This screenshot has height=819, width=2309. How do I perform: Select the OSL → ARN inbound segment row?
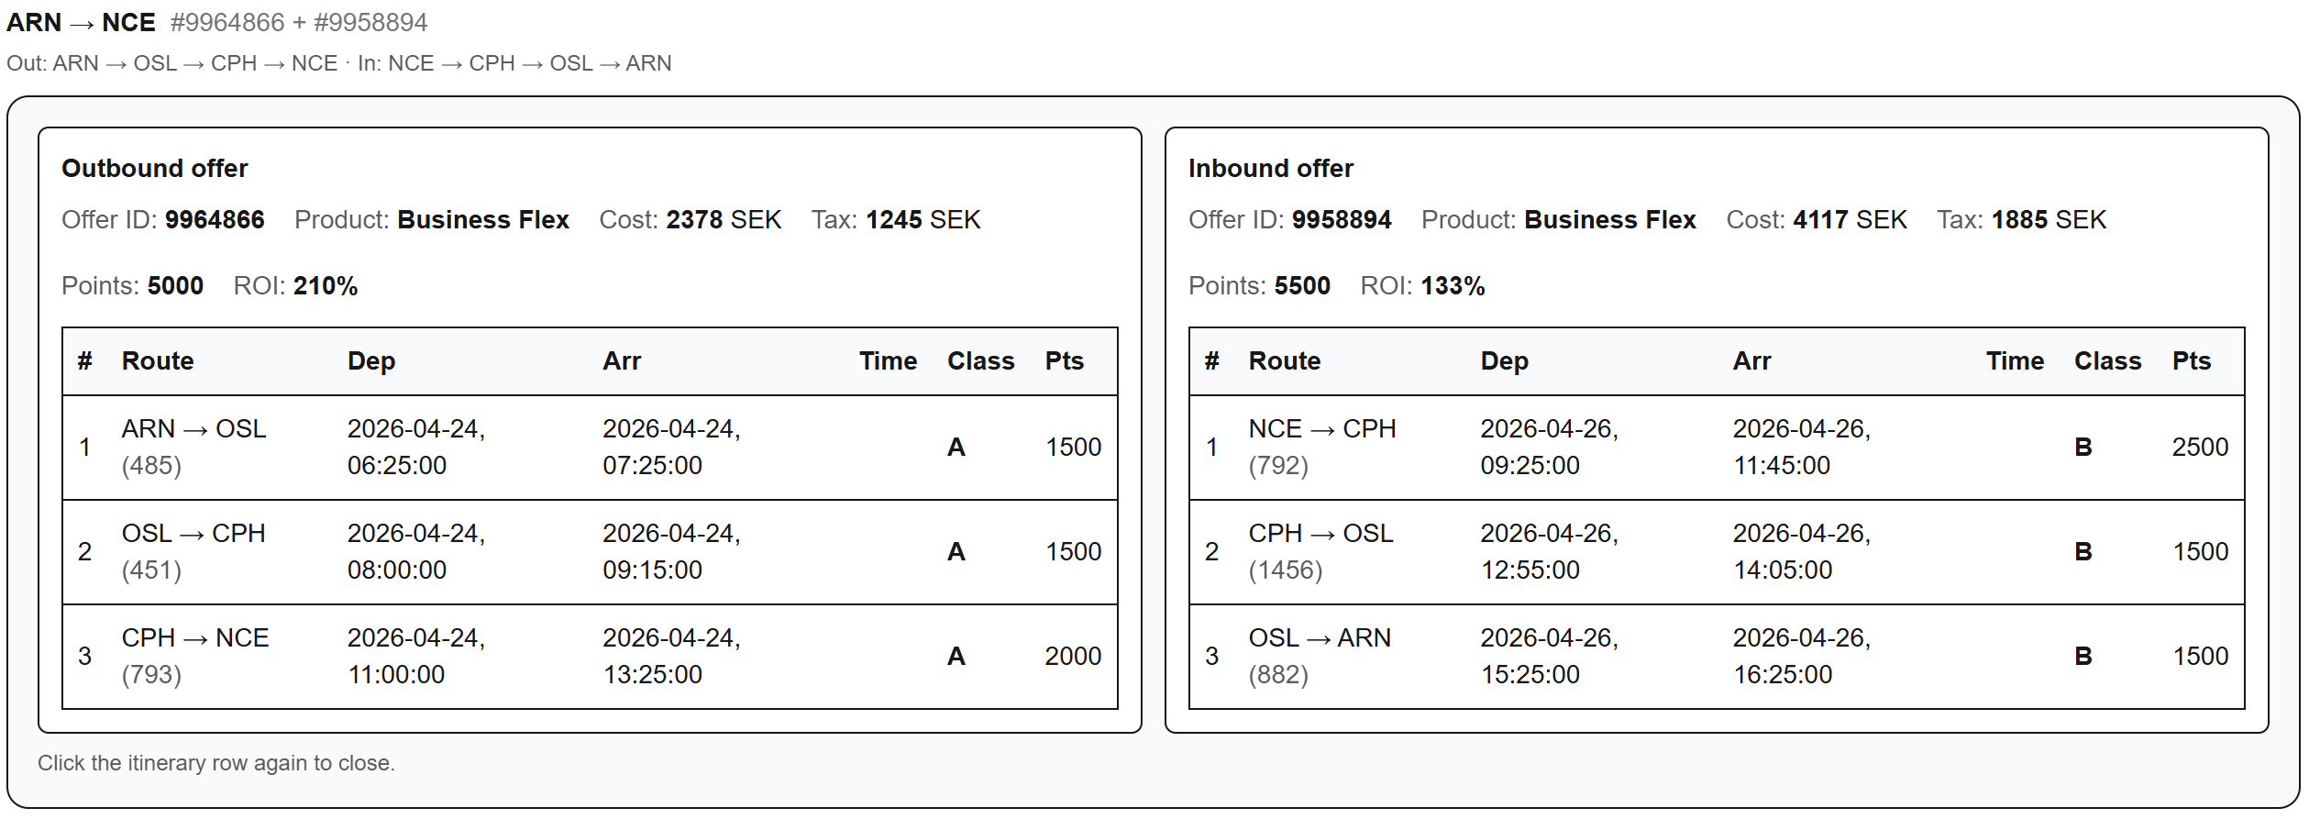(x=1716, y=657)
